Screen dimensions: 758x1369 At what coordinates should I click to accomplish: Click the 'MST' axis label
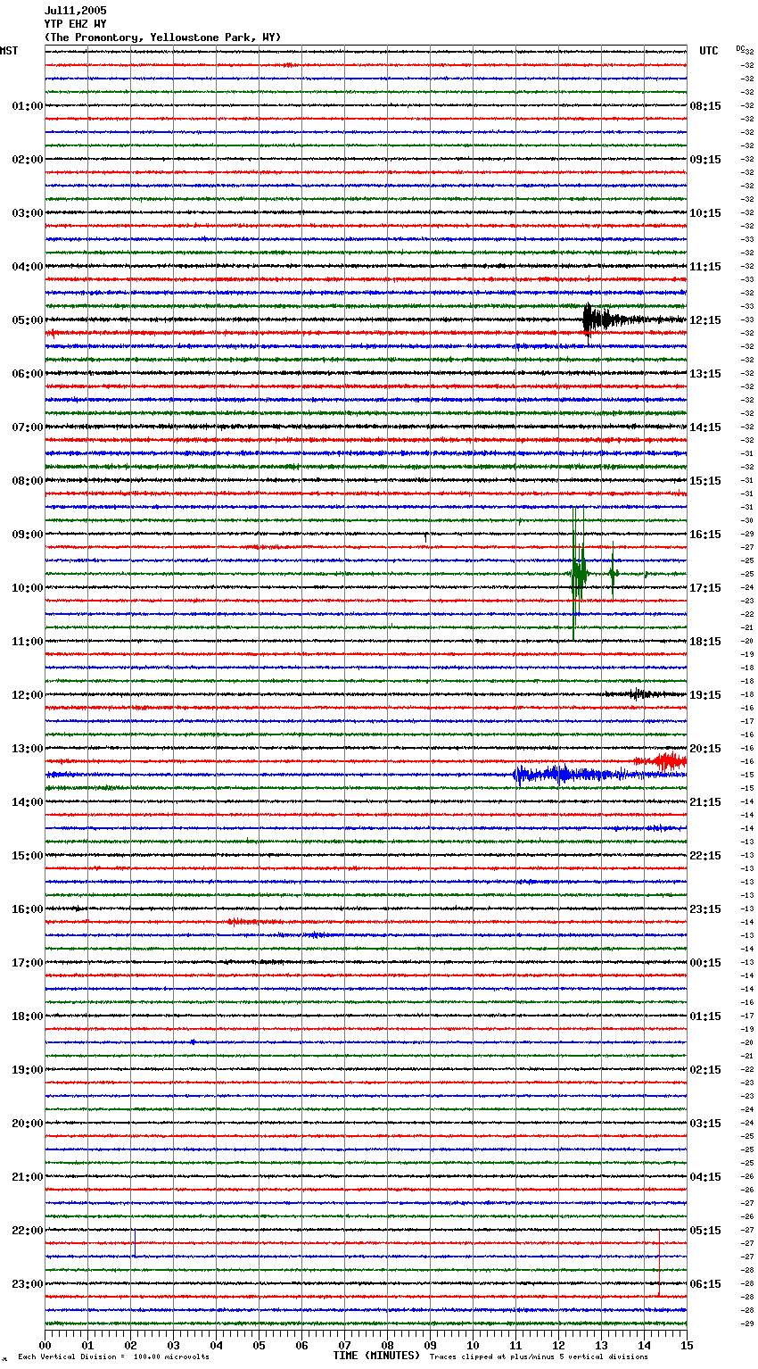[9, 51]
